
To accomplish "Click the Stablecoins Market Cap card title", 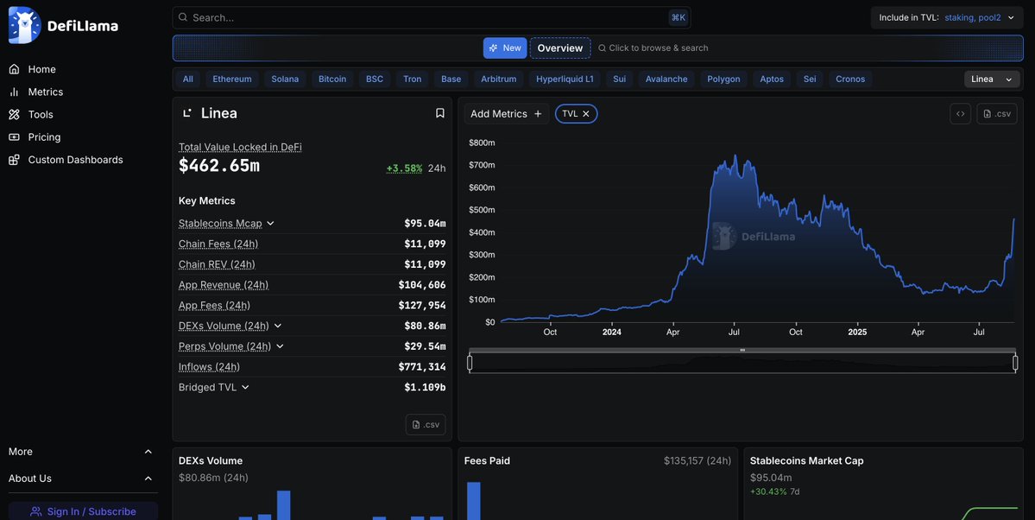I will (806, 460).
